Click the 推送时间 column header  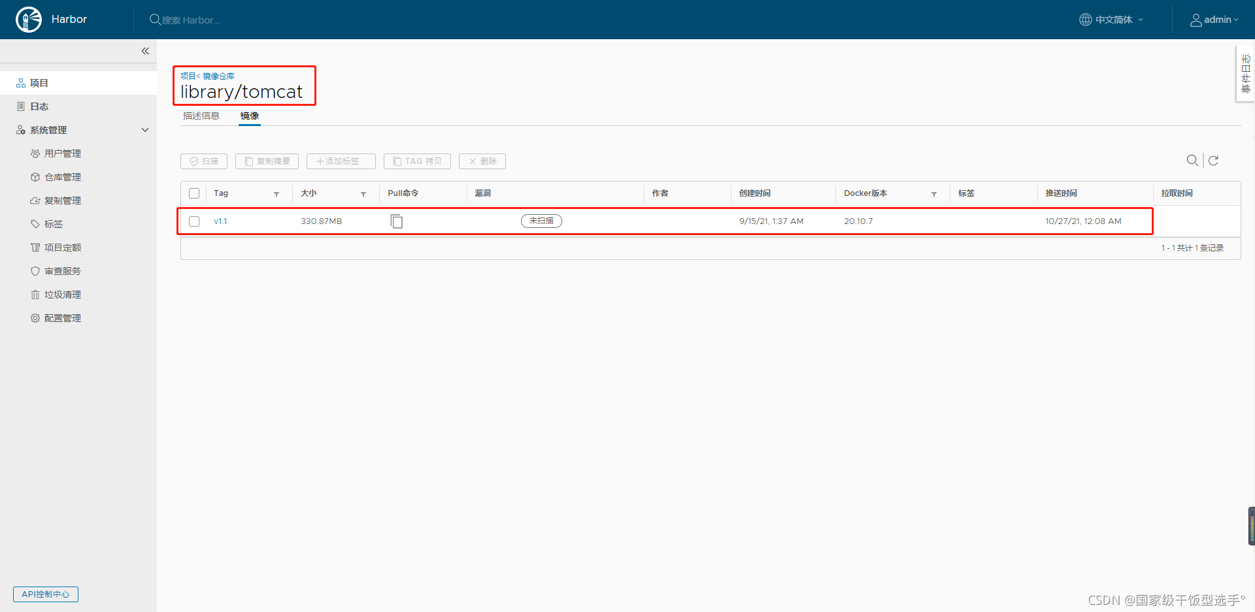coord(1062,193)
